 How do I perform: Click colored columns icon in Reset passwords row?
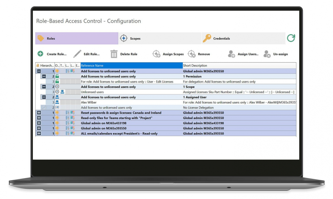[x=73, y=113]
